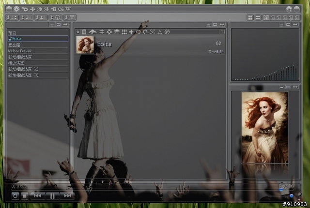Select the Melissa Ferlaak playlist
This screenshot has width=310, height=208.
pyautogui.click(x=38, y=51)
